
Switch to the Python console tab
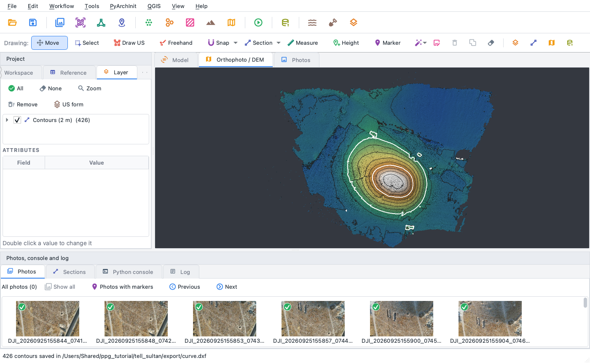[x=129, y=272]
